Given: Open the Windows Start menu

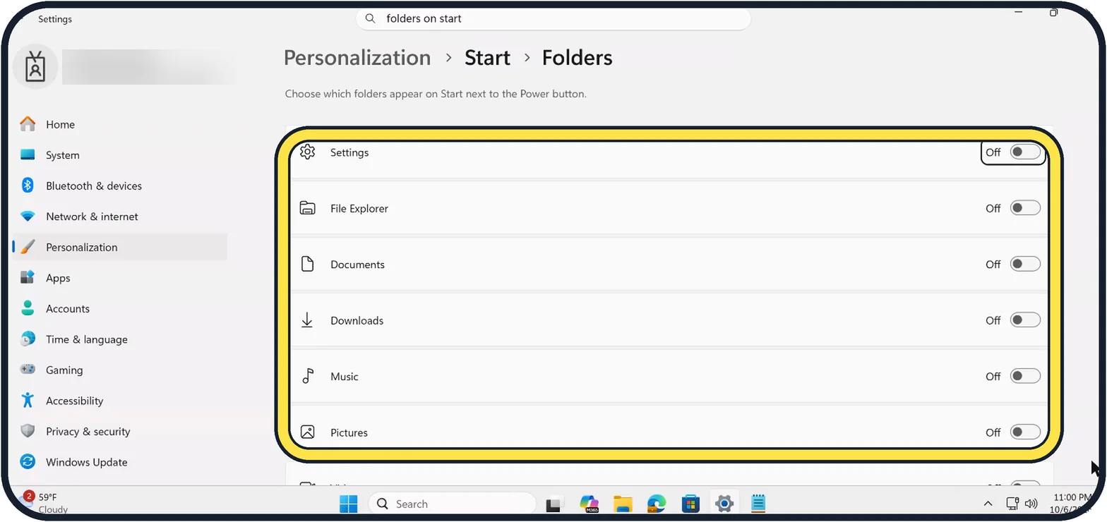Looking at the screenshot, I should pyautogui.click(x=348, y=504).
